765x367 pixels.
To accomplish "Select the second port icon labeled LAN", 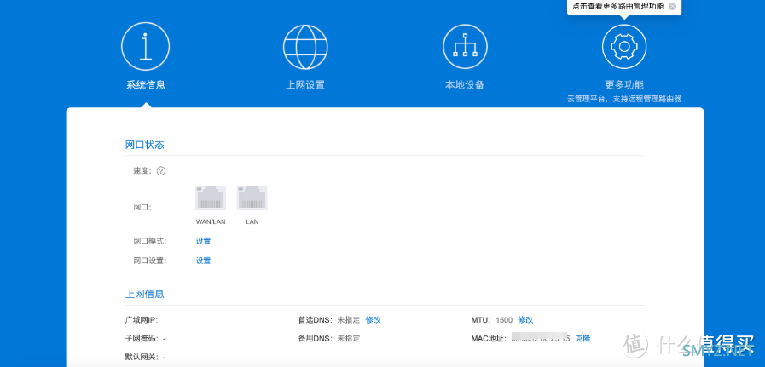I will [x=252, y=198].
